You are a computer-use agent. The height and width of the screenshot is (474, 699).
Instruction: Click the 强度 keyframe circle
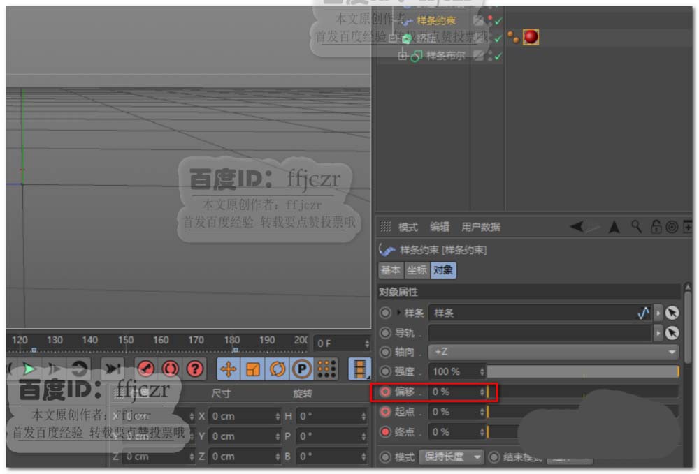point(385,371)
